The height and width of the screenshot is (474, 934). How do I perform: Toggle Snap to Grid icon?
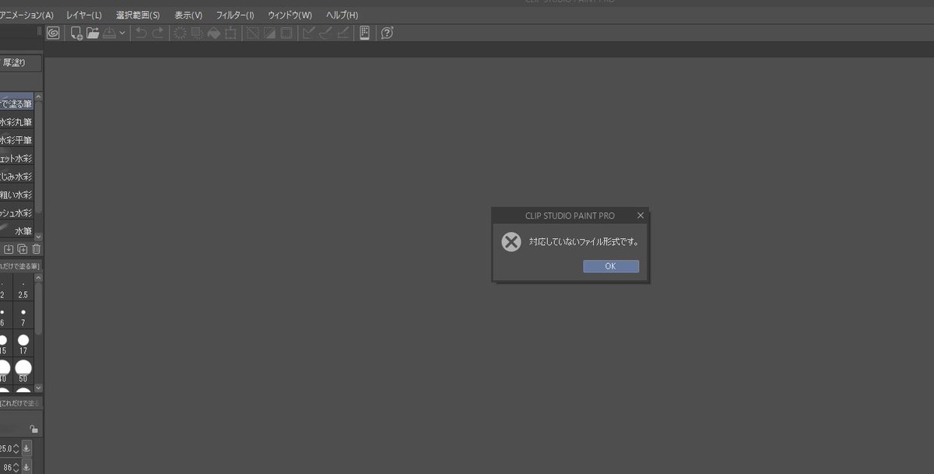[x=342, y=33]
